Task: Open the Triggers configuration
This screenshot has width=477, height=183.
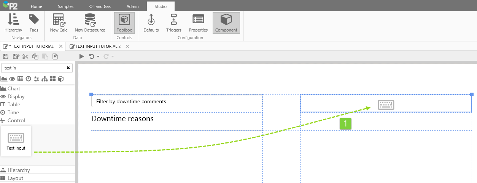Action: click(x=174, y=23)
